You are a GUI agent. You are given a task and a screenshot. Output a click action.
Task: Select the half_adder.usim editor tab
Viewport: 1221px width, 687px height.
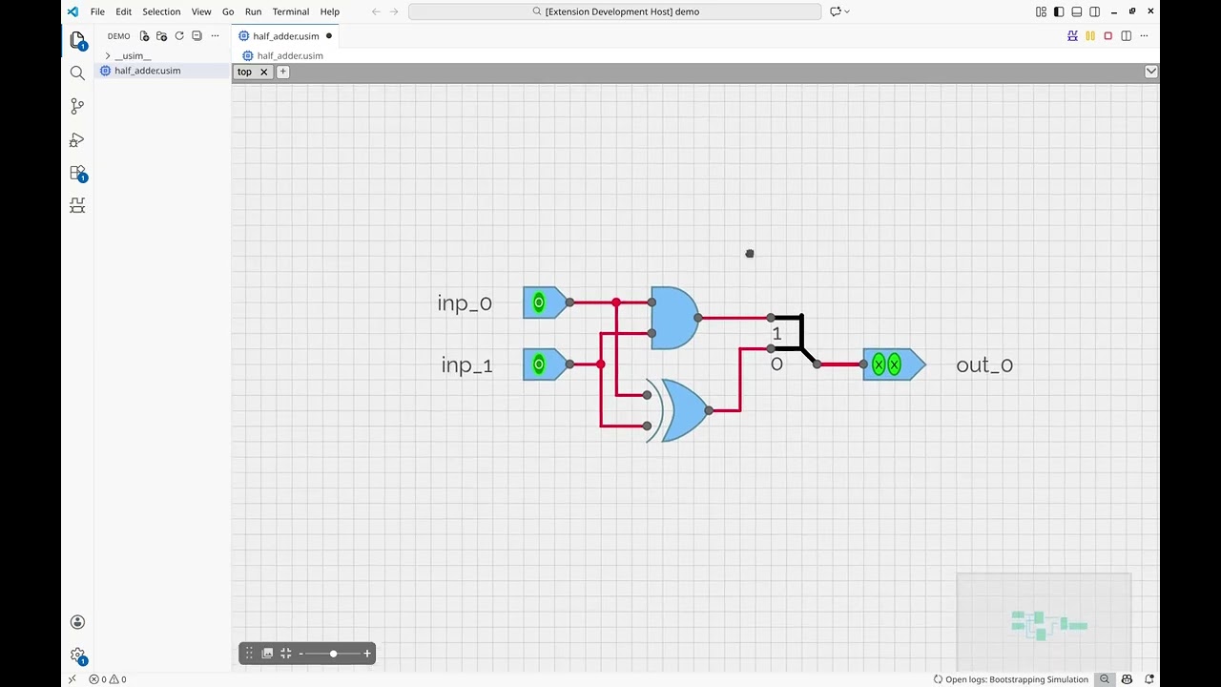[285, 36]
